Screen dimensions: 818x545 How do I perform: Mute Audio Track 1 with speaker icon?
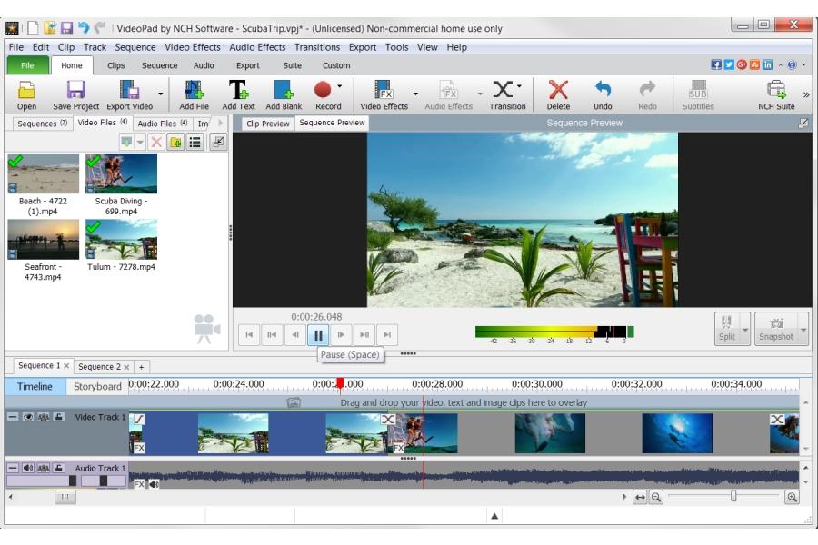[27, 469]
